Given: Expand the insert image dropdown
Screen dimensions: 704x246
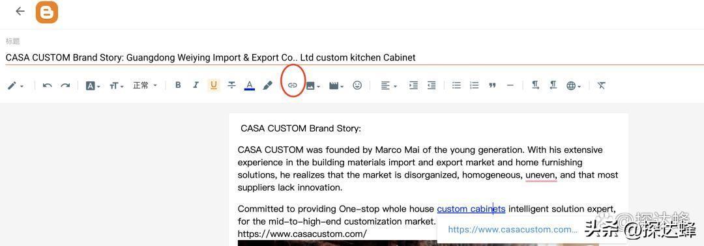Looking at the screenshot, I should click(x=313, y=86).
